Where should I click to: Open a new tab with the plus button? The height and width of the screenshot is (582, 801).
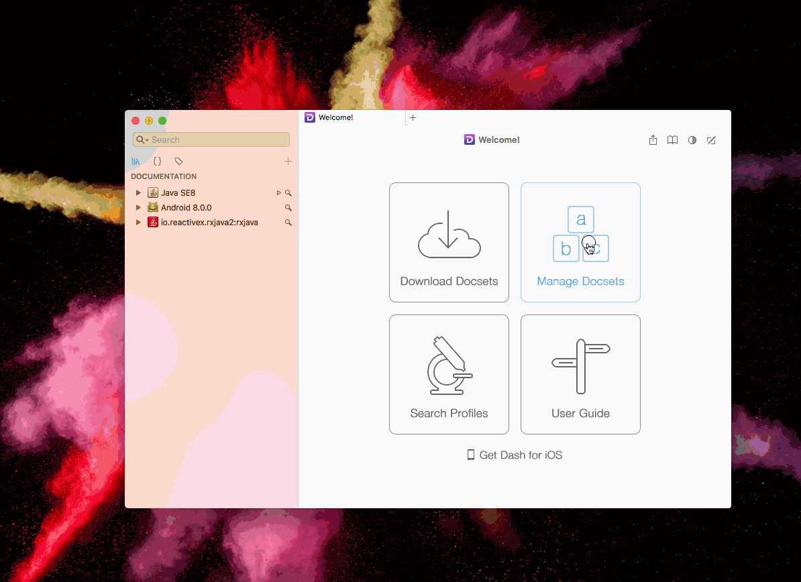point(413,117)
